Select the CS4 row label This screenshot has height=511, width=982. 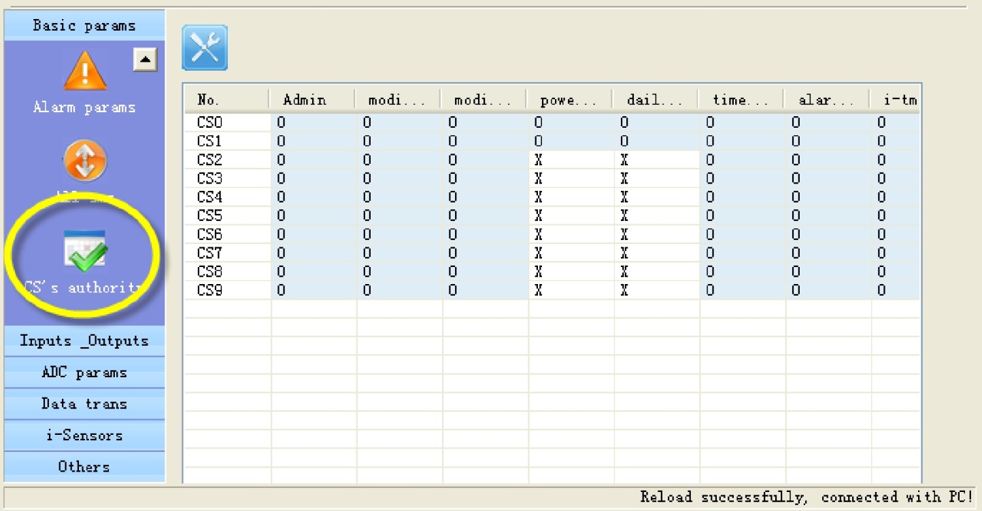pyautogui.click(x=210, y=198)
